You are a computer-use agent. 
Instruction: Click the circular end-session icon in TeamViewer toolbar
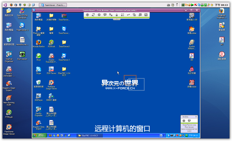coord(87,15)
